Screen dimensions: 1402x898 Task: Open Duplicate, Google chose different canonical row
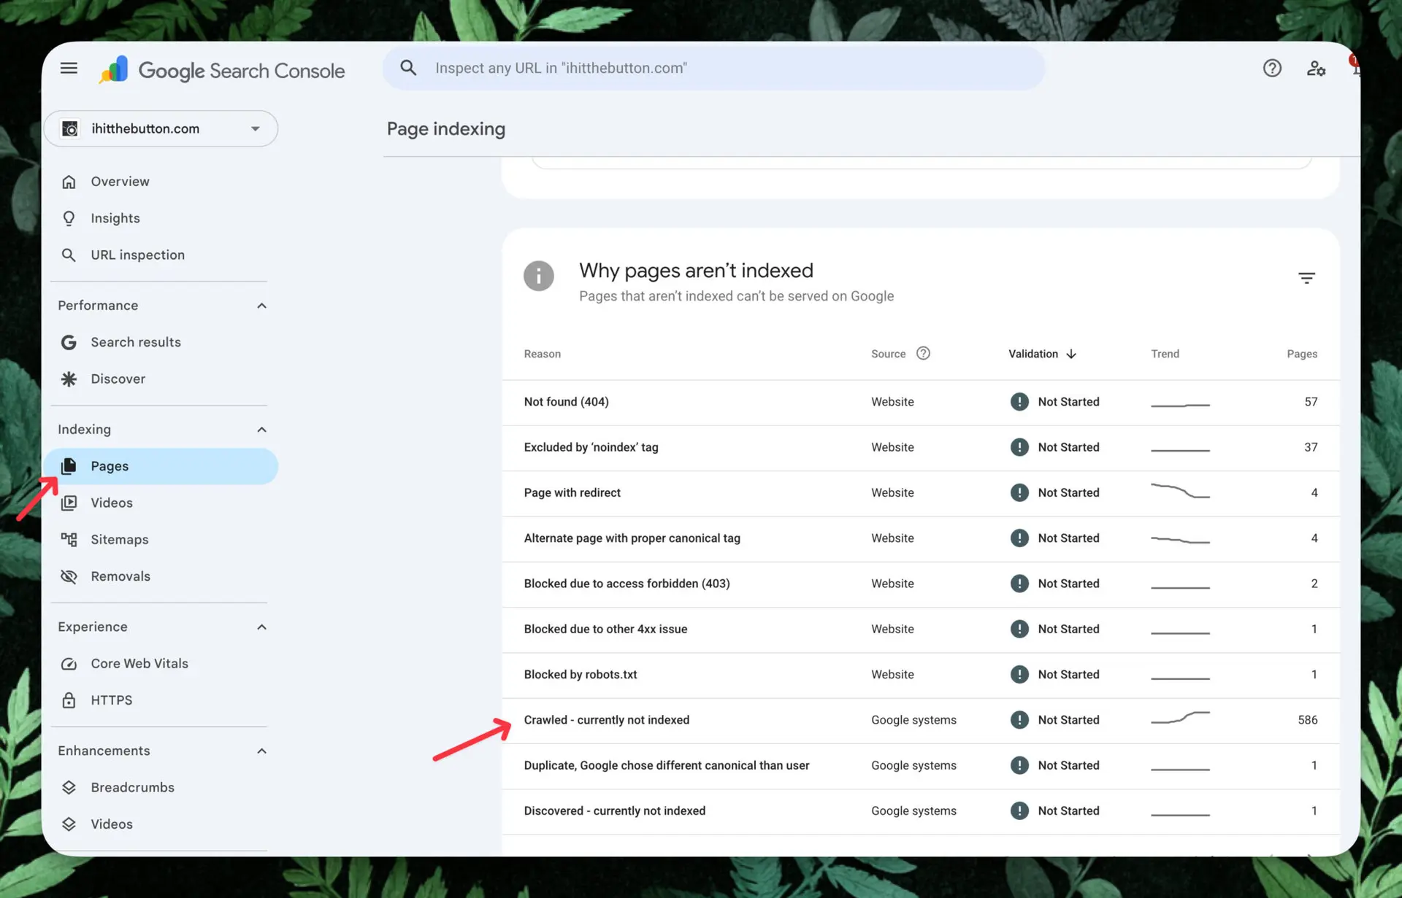[921, 765]
